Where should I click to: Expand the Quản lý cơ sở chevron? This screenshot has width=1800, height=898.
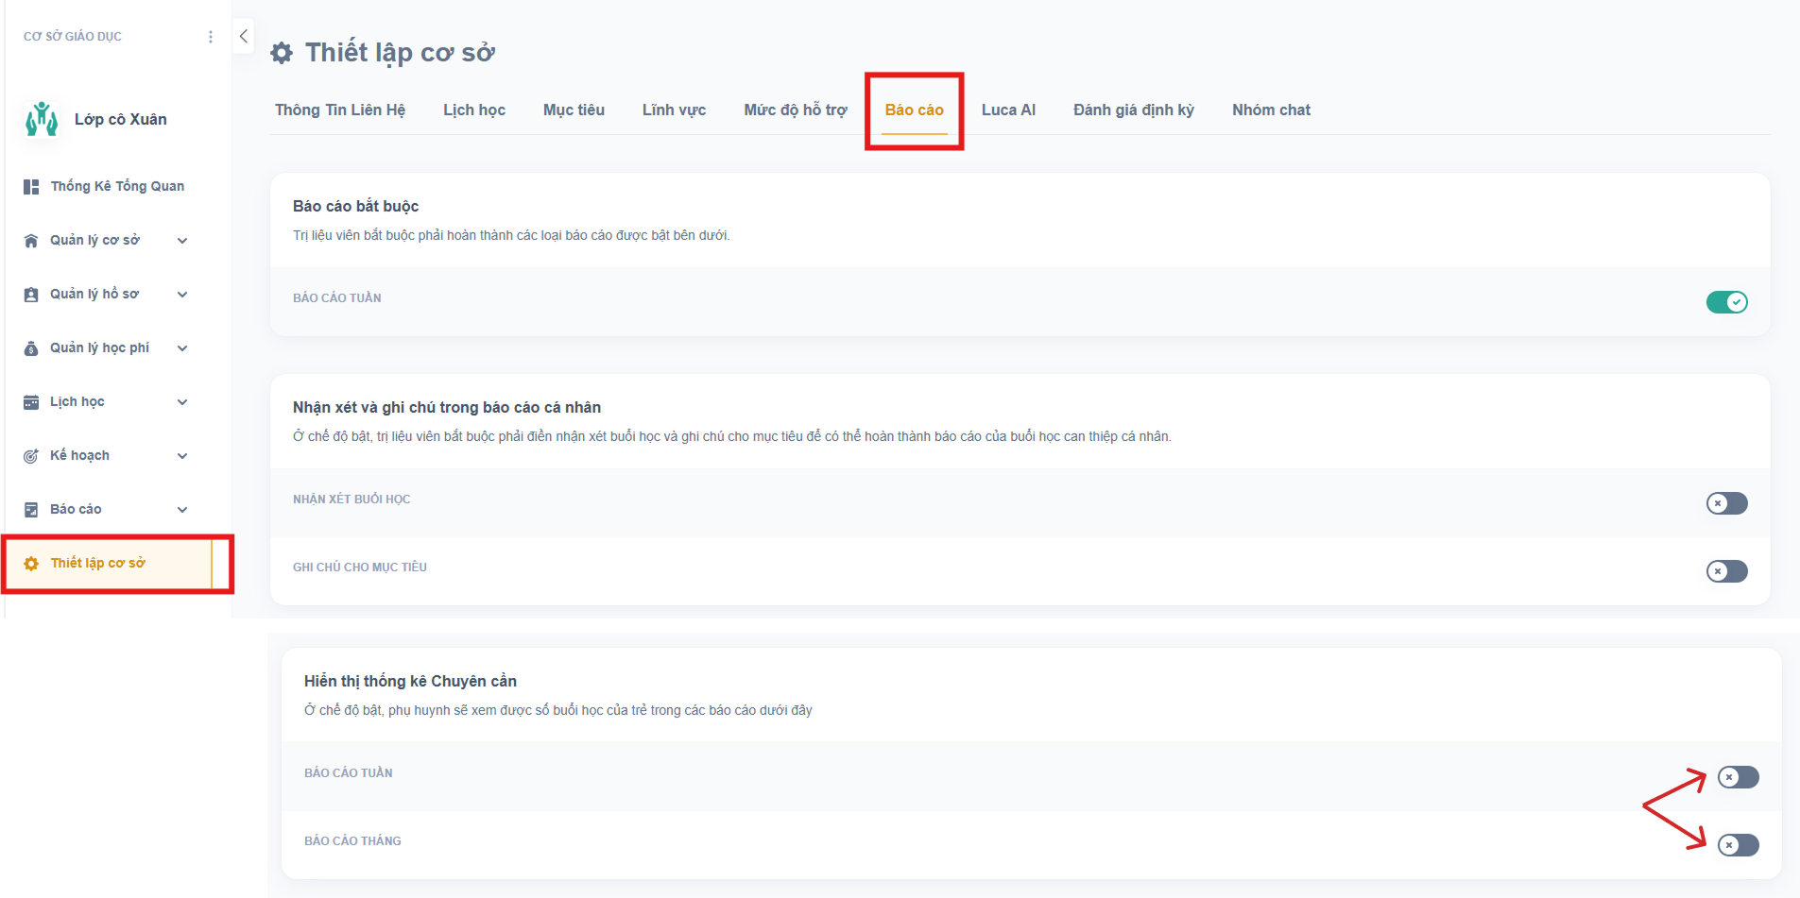pyautogui.click(x=182, y=241)
